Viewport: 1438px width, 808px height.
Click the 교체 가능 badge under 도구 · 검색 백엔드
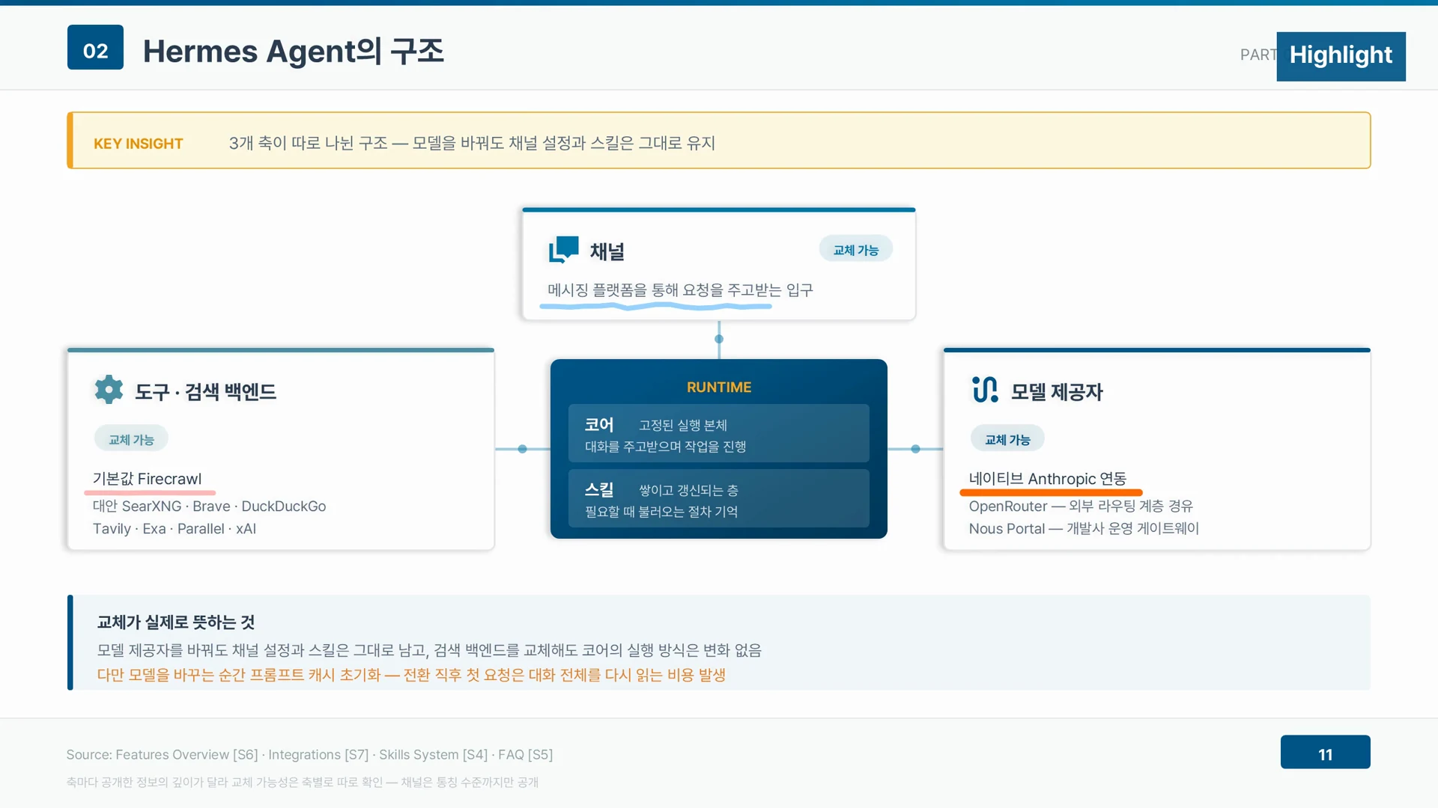131,439
